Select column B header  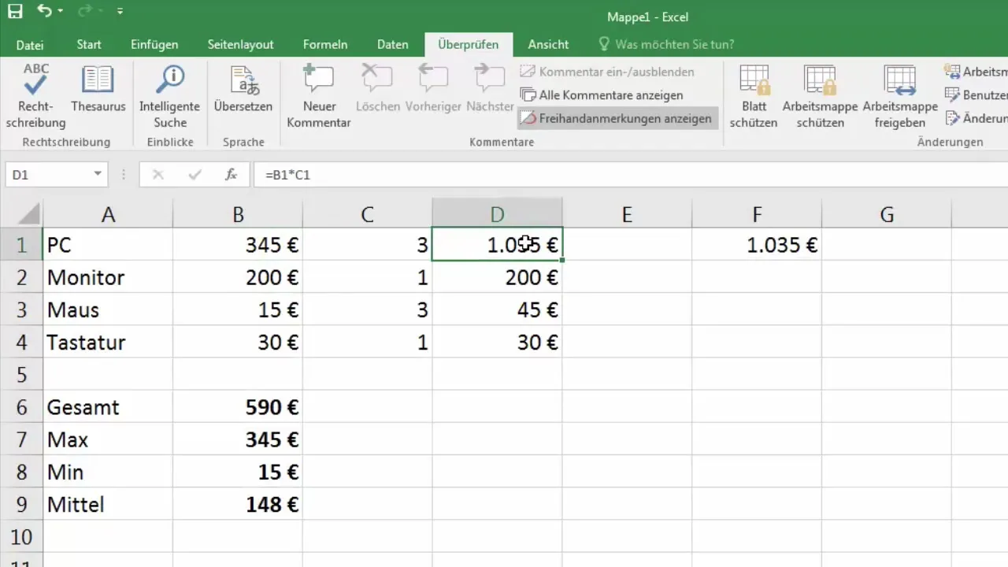point(238,214)
